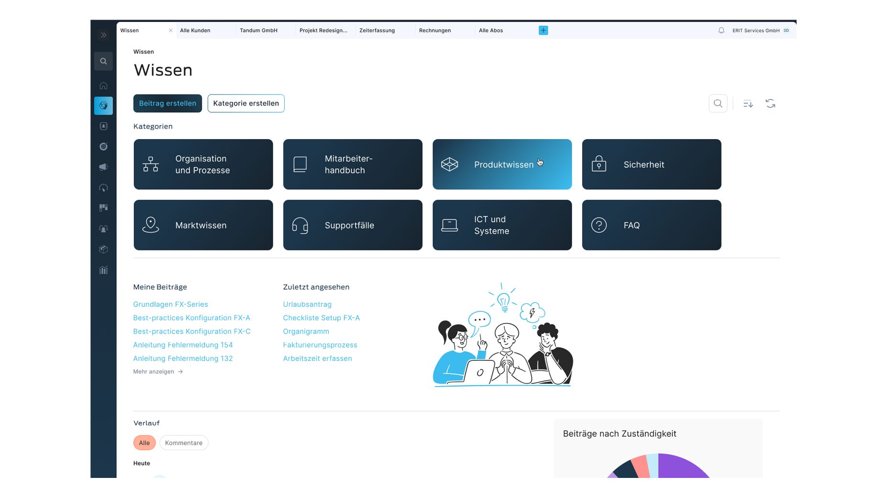The width and height of the screenshot is (887, 498).
Task: Open the contacts address-book icon in sidebar
Action: click(103, 126)
